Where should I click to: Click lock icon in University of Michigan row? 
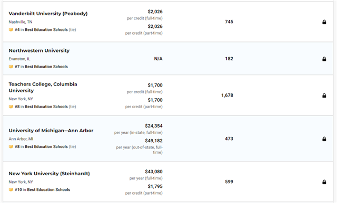324,139
